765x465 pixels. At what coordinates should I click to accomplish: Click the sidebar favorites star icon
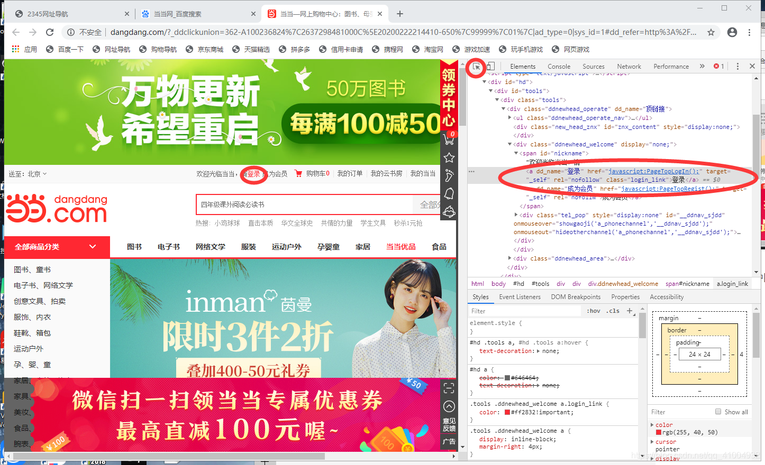click(449, 157)
